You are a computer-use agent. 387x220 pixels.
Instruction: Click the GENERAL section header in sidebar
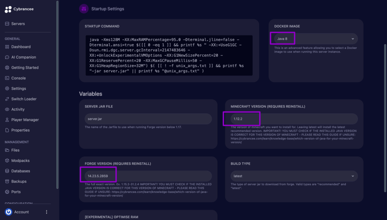coord(12,39)
